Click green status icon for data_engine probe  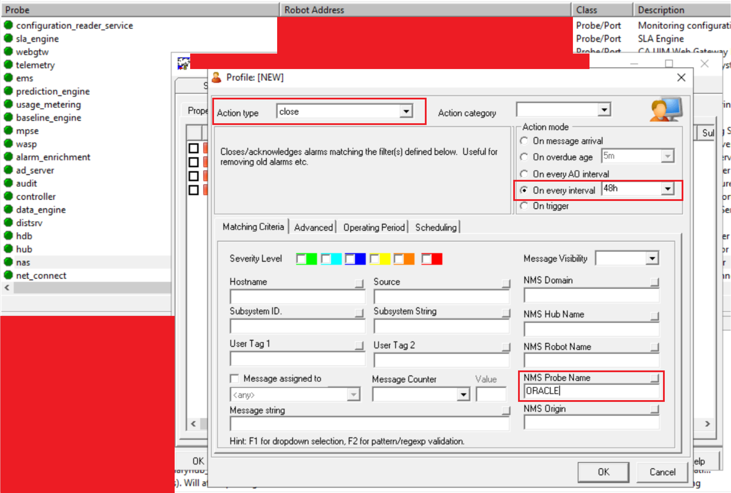[x=8, y=209]
